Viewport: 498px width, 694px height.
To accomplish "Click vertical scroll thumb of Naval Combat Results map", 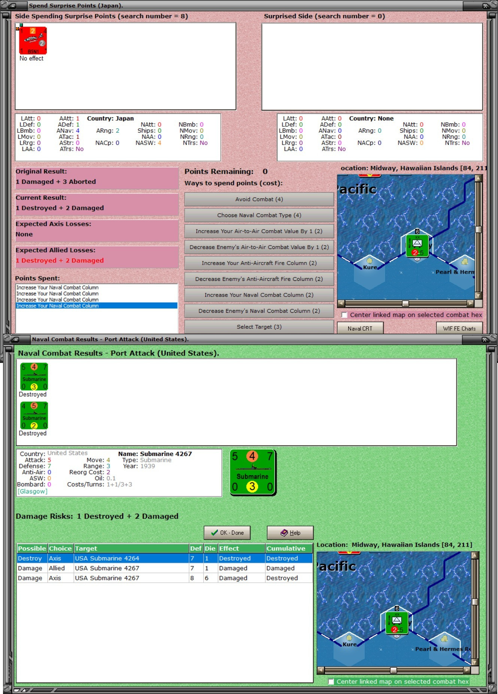I will 475,602.
